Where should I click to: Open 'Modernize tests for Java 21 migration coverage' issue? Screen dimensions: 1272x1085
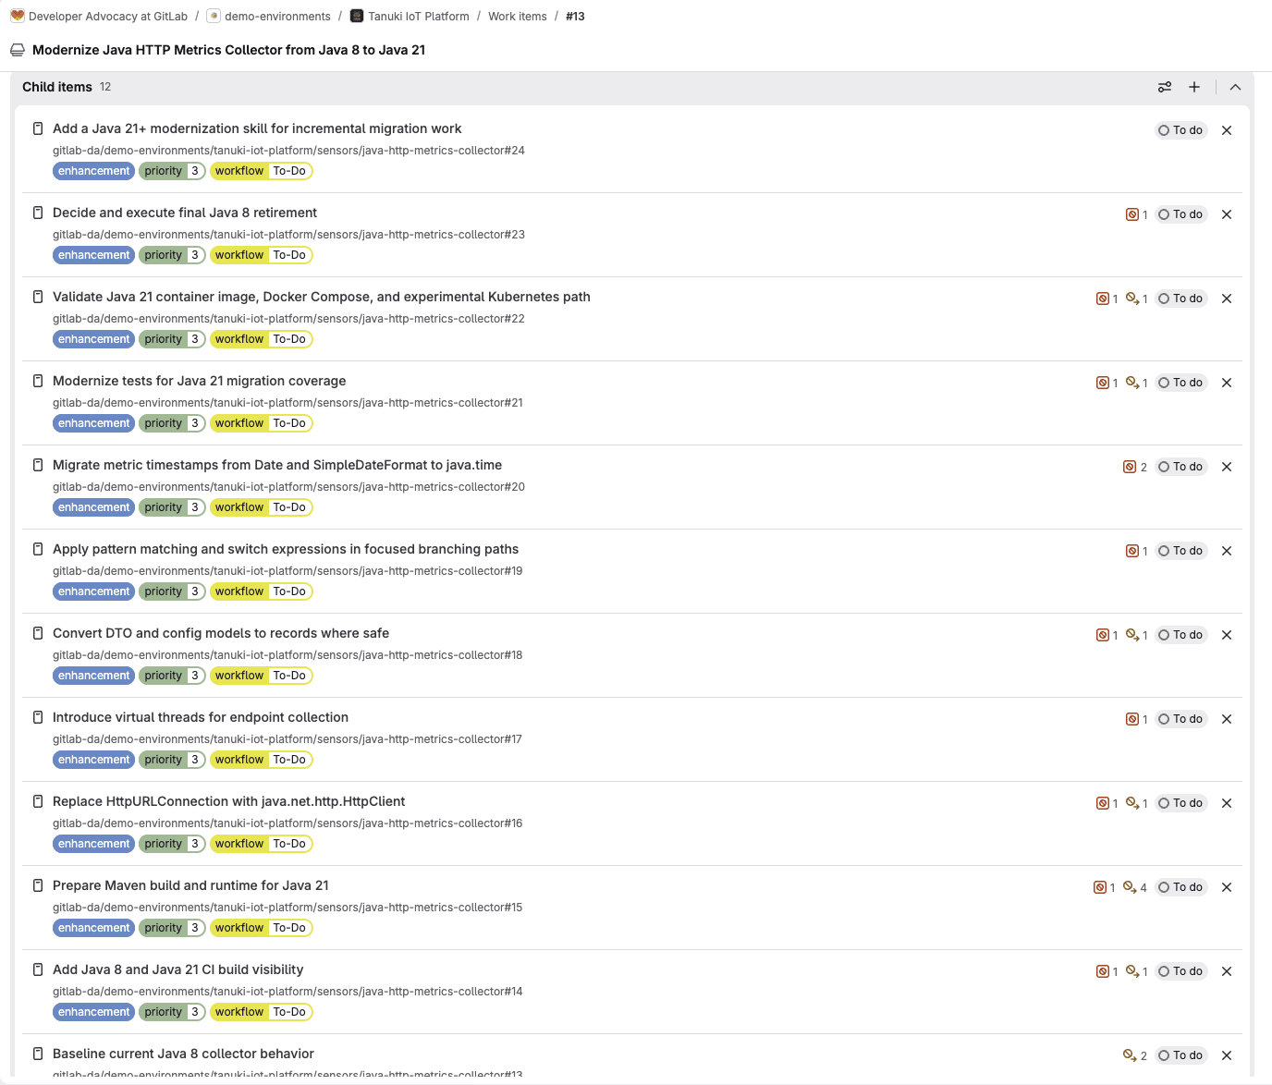(200, 381)
